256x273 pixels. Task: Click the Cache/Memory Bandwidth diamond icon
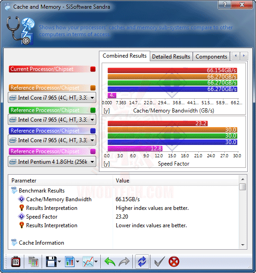(22, 199)
